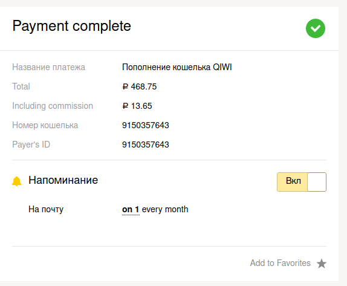This screenshot has width=347, height=286.
Task: Click the 'every month' frequency text
Action: pos(165,209)
